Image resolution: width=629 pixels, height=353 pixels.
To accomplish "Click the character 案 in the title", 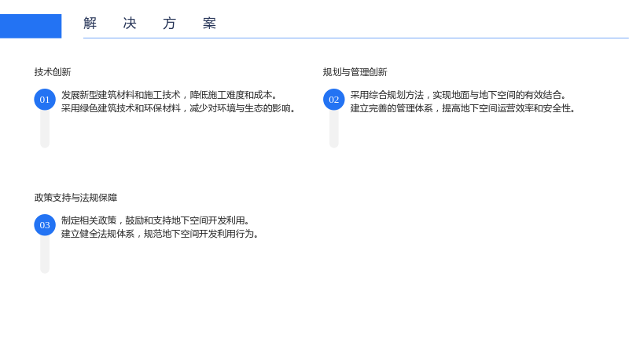I will (x=209, y=24).
